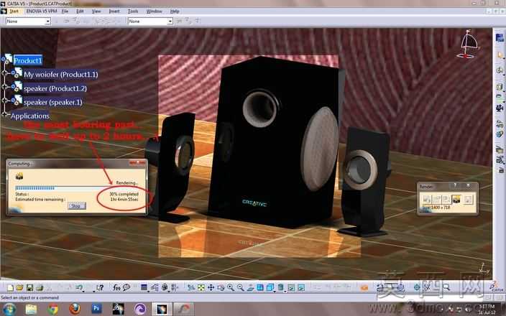The width and height of the screenshot is (506, 316).
Task: Click the Shading view mode icon
Action: (280, 287)
